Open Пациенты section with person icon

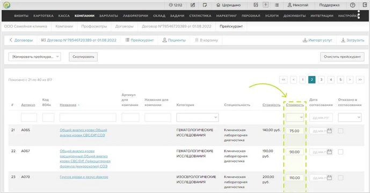click(174, 40)
